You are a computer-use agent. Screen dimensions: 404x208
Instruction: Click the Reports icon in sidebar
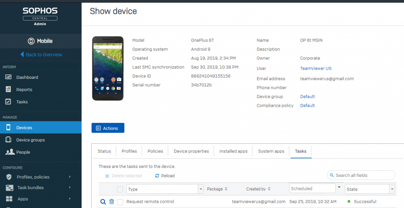click(x=8, y=89)
